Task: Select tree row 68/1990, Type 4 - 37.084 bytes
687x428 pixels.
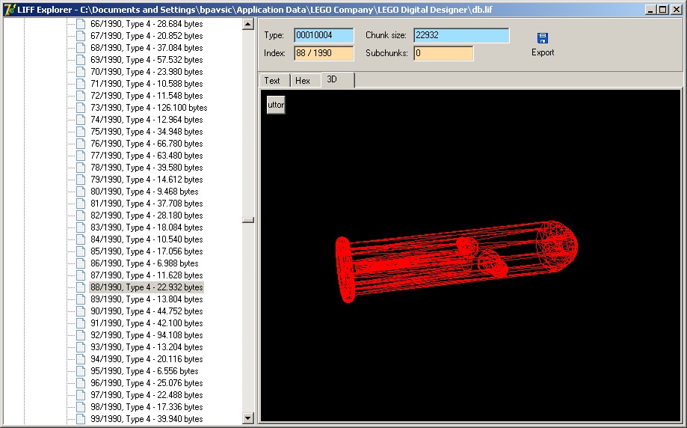Action: (x=147, y=48)
